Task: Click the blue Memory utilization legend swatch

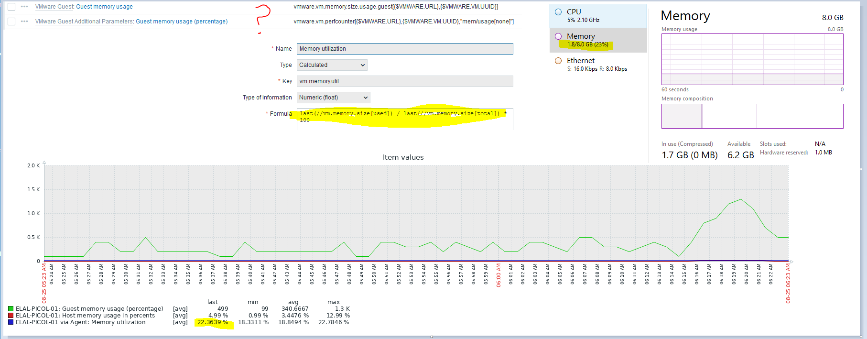Action: click(11, 322)
